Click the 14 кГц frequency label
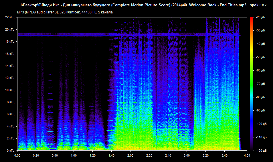The height and width of the screenshot is (162, 273). pos(9,66)
